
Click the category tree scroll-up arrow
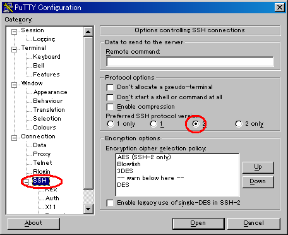point(88,32)
